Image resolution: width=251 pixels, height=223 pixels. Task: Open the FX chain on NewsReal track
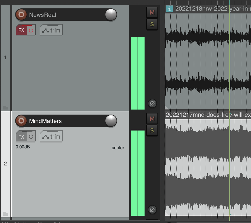pos(21,30)
